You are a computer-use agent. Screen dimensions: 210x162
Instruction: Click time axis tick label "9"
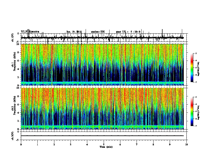pyautogui.click(x=170, y=145)
